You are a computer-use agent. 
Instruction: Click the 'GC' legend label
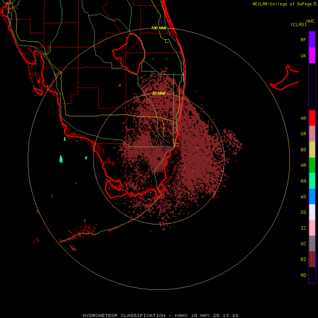pyautogui.click(x=303, y=243)
